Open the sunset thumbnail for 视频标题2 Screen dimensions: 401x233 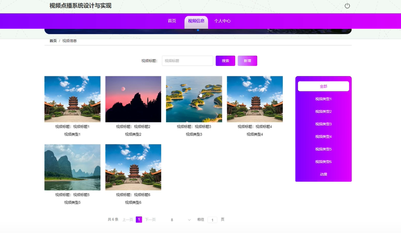[133, 99]
